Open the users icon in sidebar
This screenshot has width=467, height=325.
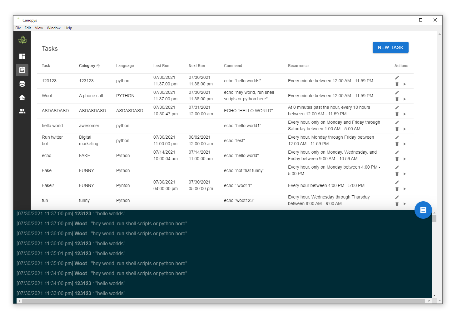(x=22, y=111)
